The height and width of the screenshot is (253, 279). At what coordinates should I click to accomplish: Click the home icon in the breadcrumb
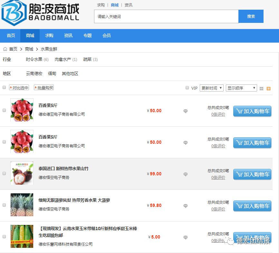(x=5, y=49)
